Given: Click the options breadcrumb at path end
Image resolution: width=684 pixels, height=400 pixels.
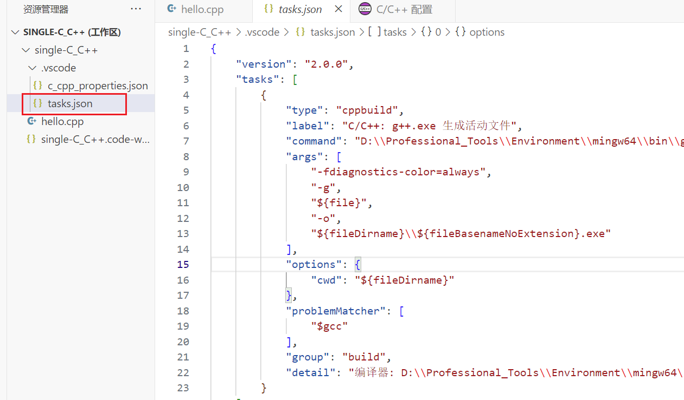Looking at the screenshot, I should point(487,32).
